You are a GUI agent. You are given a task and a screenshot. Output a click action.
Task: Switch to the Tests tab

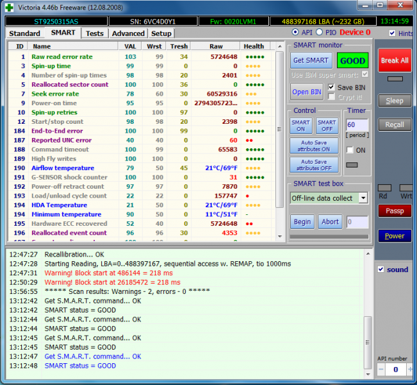94,33
